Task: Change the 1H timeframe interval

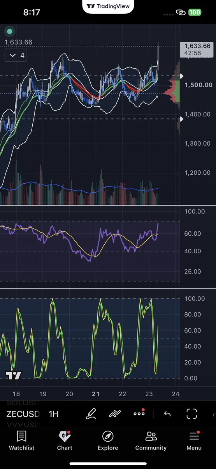Action: [54, 414]
